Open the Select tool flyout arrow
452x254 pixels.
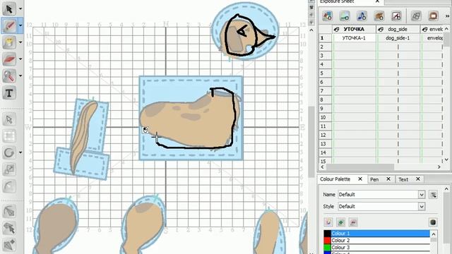tap(20, 8)
